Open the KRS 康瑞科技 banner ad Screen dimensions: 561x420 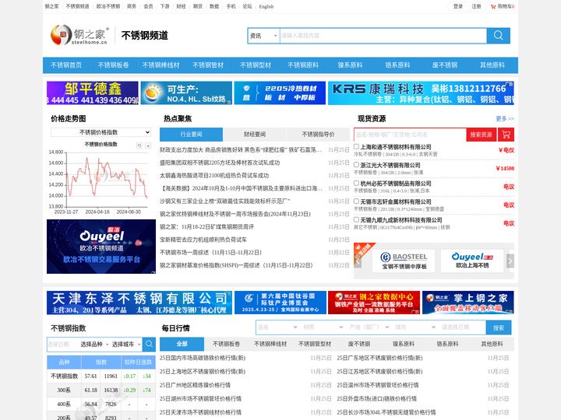pos(421,93)
